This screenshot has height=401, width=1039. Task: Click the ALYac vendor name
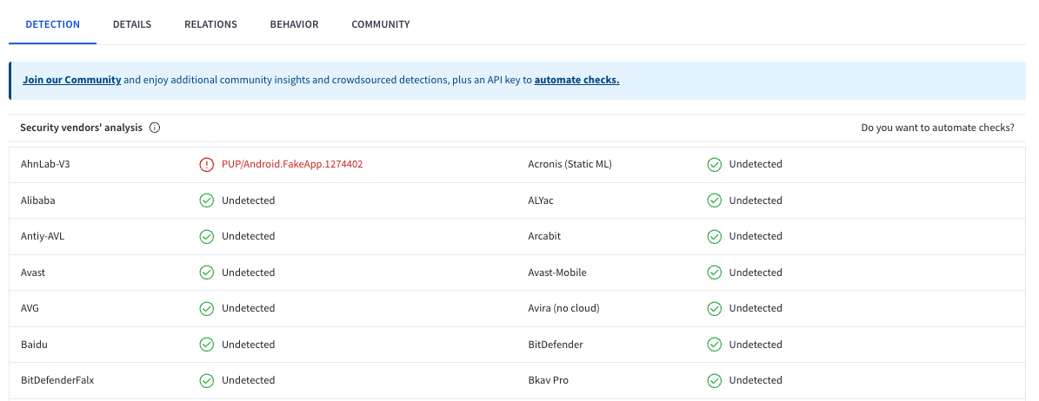541,200
